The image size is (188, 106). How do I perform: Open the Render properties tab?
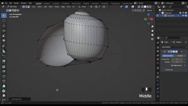coord(158,47)
